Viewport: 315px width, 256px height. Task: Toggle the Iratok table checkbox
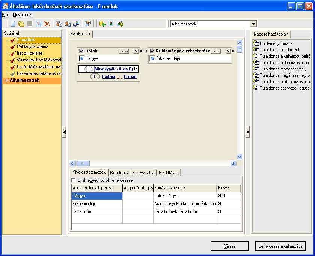click(x=81, y=51)
